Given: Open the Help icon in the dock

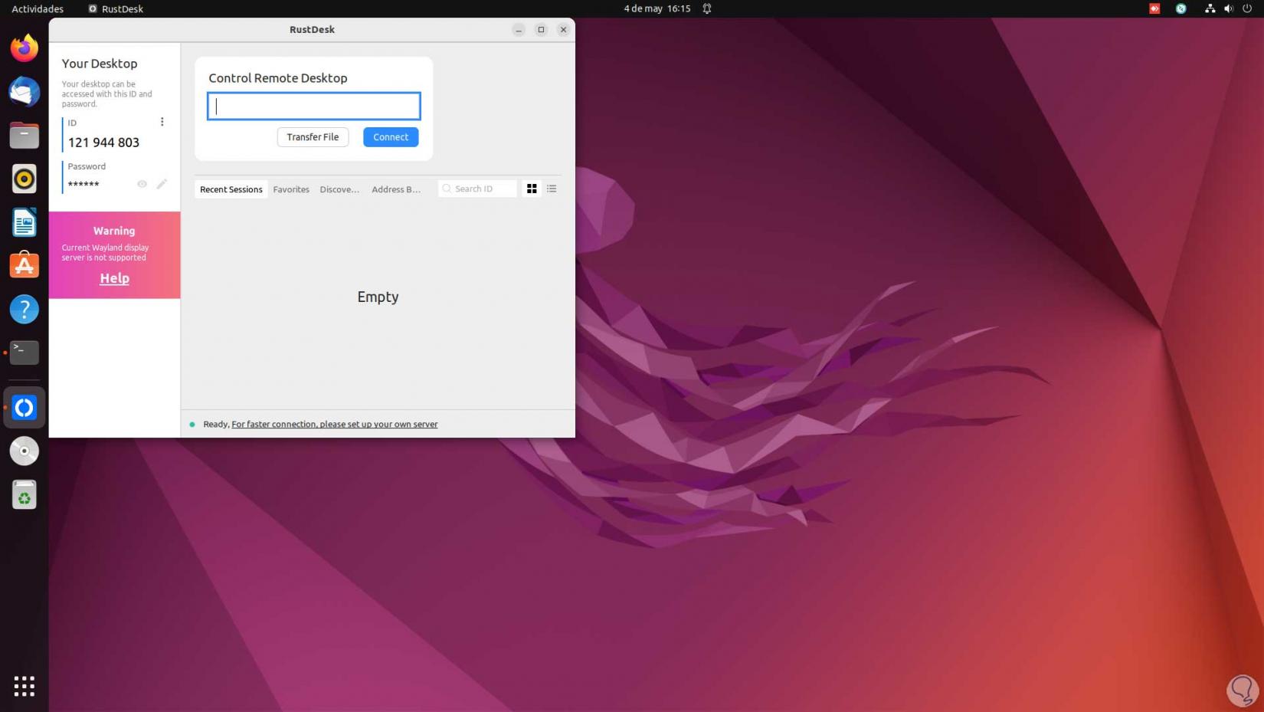Looking at the screenshot, I should pos(25,309).
